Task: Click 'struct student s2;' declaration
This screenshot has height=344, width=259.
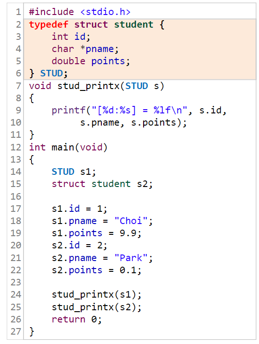Action: click(102, 184)
